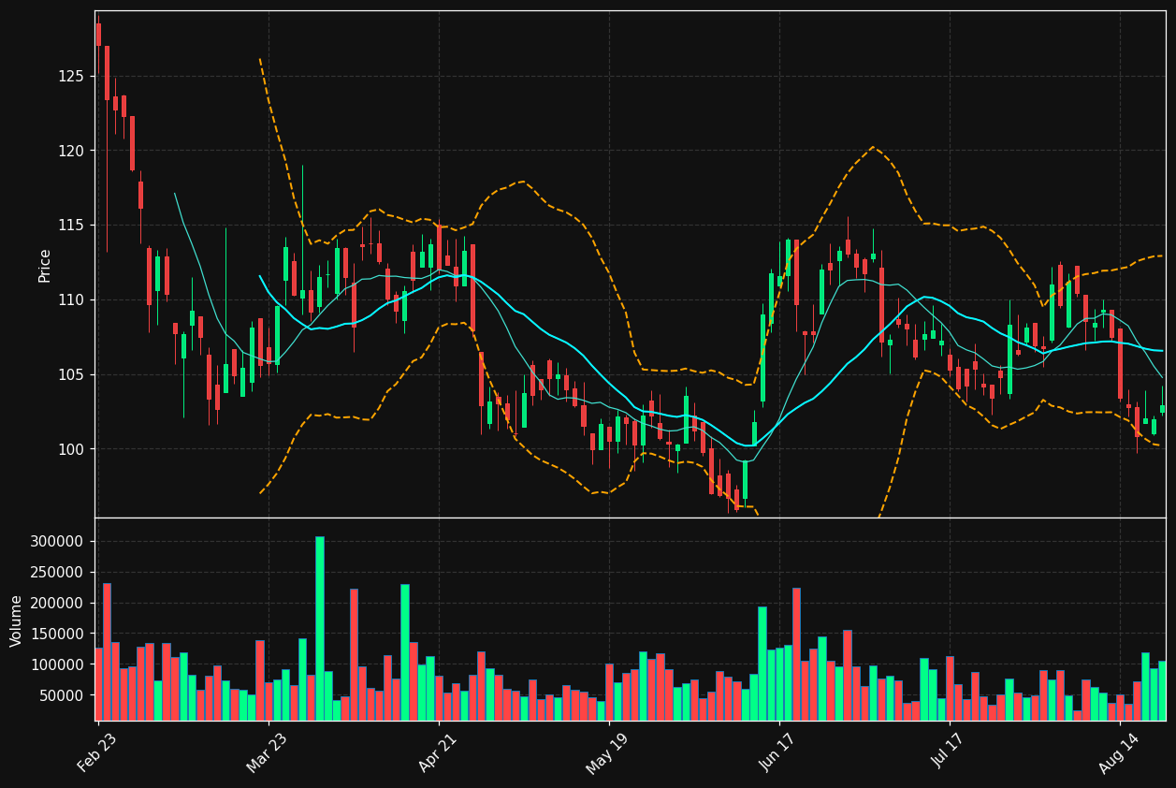The image size is (1176, 788).
Task: Click the rotated Price axis title
Action: (x=45, y=265)
